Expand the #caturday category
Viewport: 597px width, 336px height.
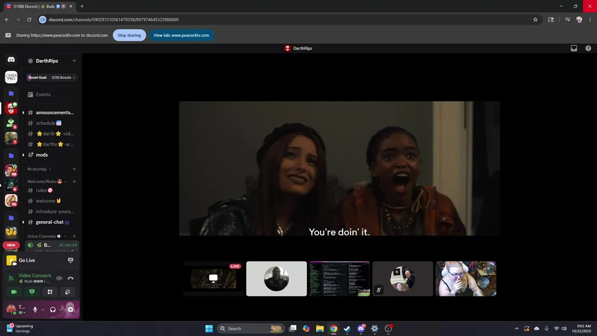click(x=49, y=169)
